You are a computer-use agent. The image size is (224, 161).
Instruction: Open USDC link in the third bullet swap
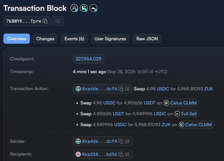120,125
